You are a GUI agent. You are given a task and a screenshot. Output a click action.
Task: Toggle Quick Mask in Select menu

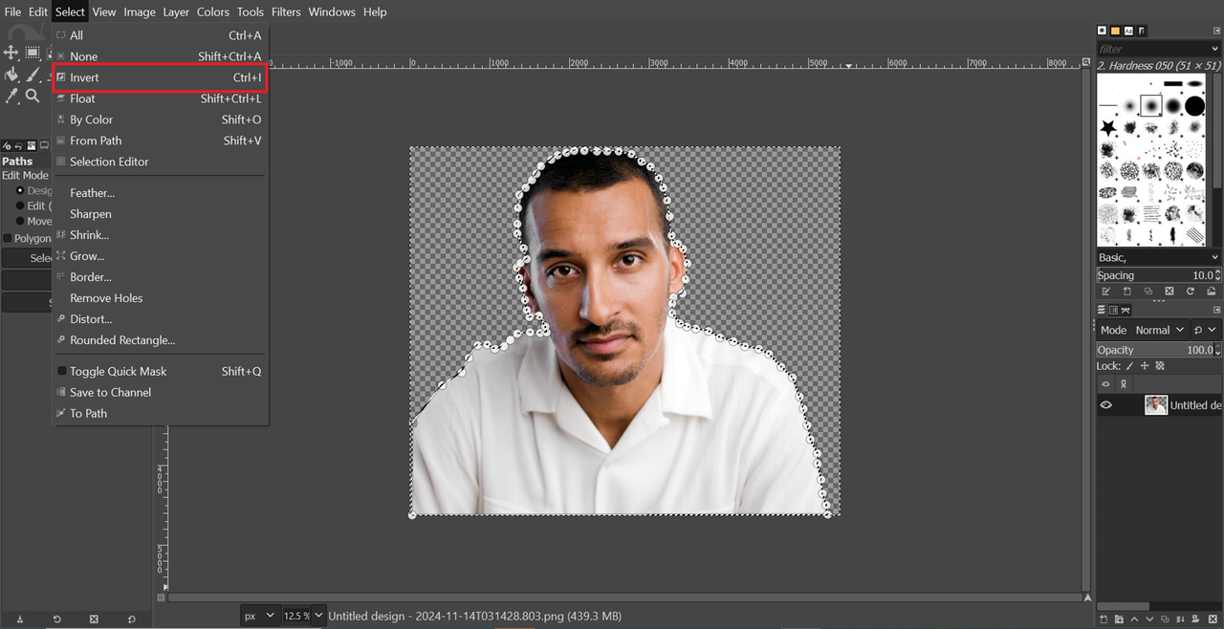(x=160, y=371)
